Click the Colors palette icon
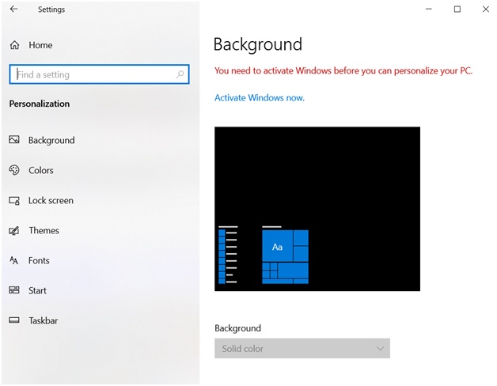 (x=14, y=170)
